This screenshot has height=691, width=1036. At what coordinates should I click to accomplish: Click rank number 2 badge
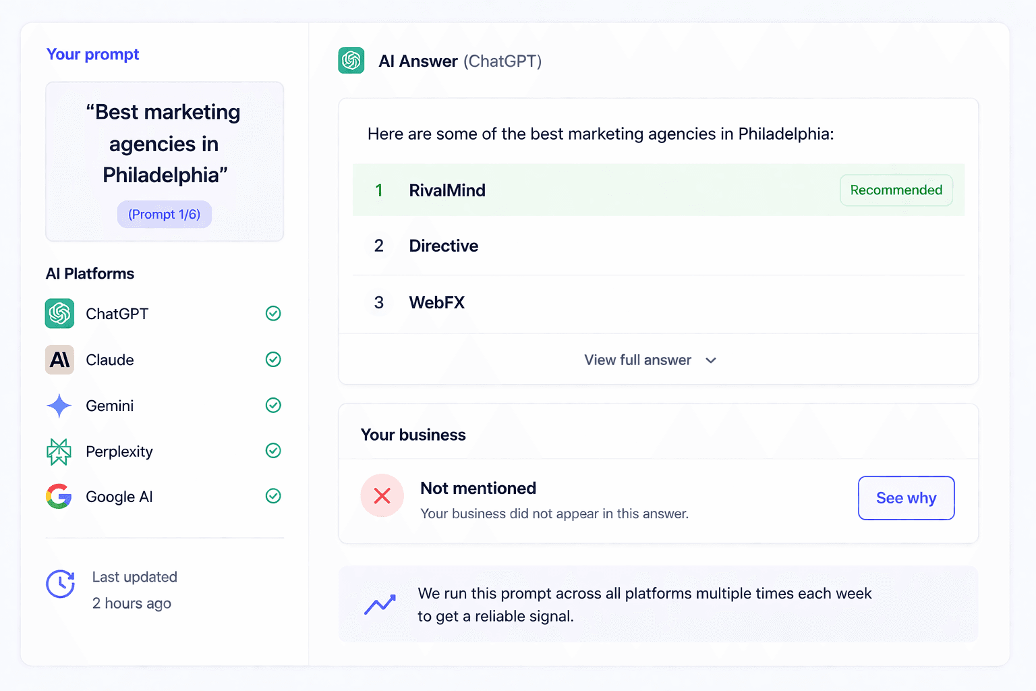pyautogui.click(x=379, y=246)
